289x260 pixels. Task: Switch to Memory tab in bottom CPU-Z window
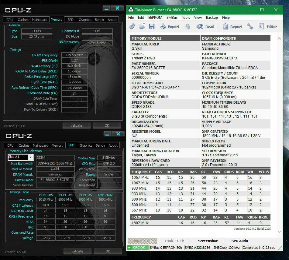pyautogui.click(x=57, y=145)
